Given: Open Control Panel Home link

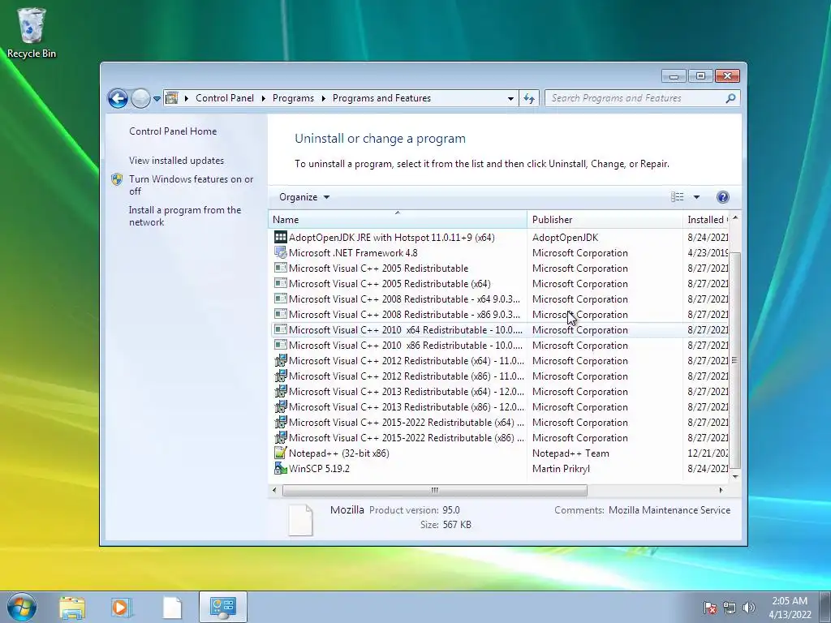Looking at the screenshot, I should click(173, 131).
